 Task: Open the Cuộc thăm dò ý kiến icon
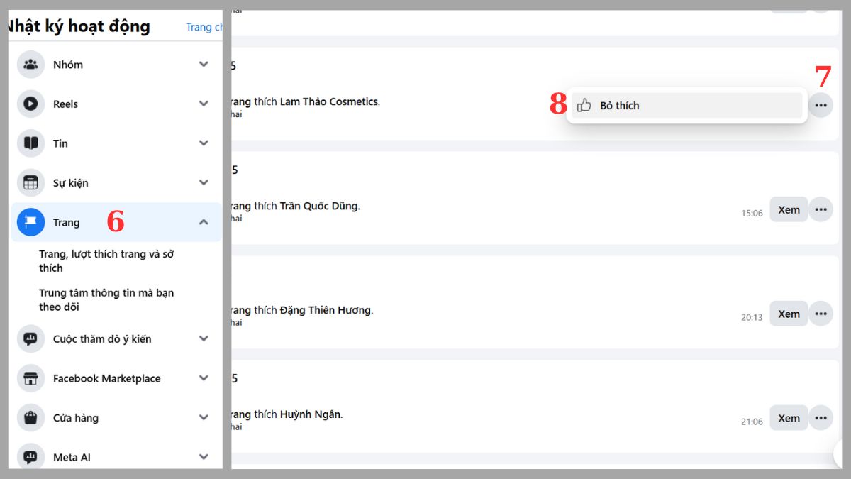point(30,339)
